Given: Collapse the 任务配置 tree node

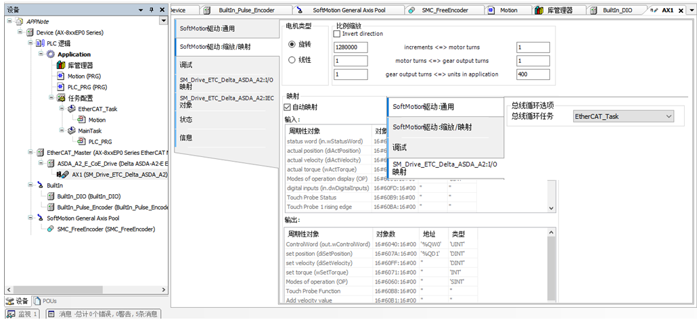Looking at the screenshot, I should click(51, 97).
